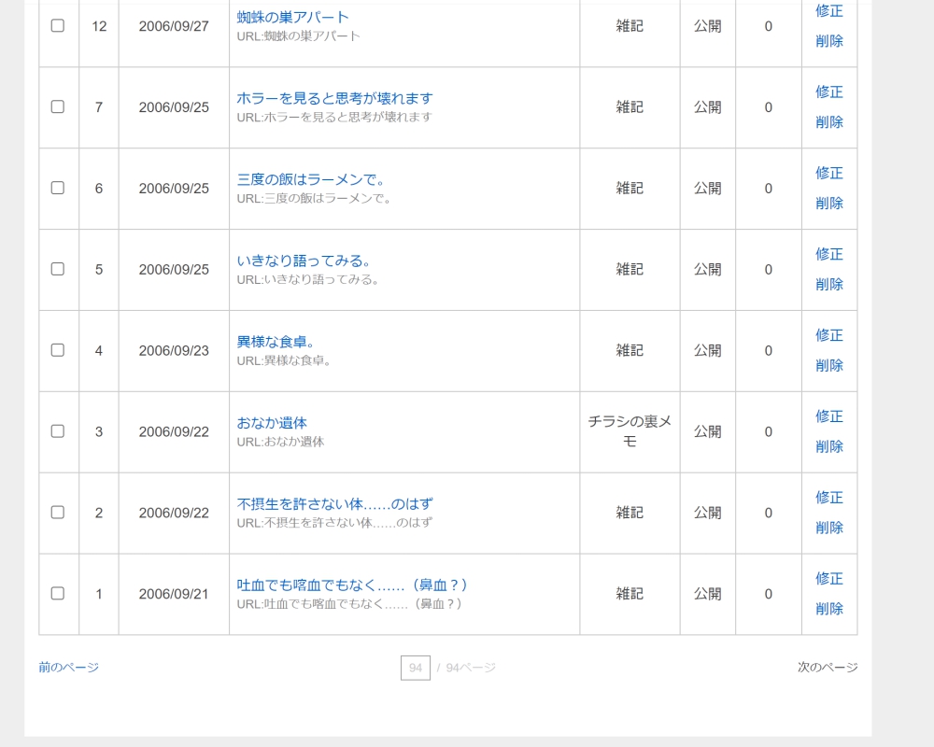Click the text URL:おなか遺体

point(280,442)
